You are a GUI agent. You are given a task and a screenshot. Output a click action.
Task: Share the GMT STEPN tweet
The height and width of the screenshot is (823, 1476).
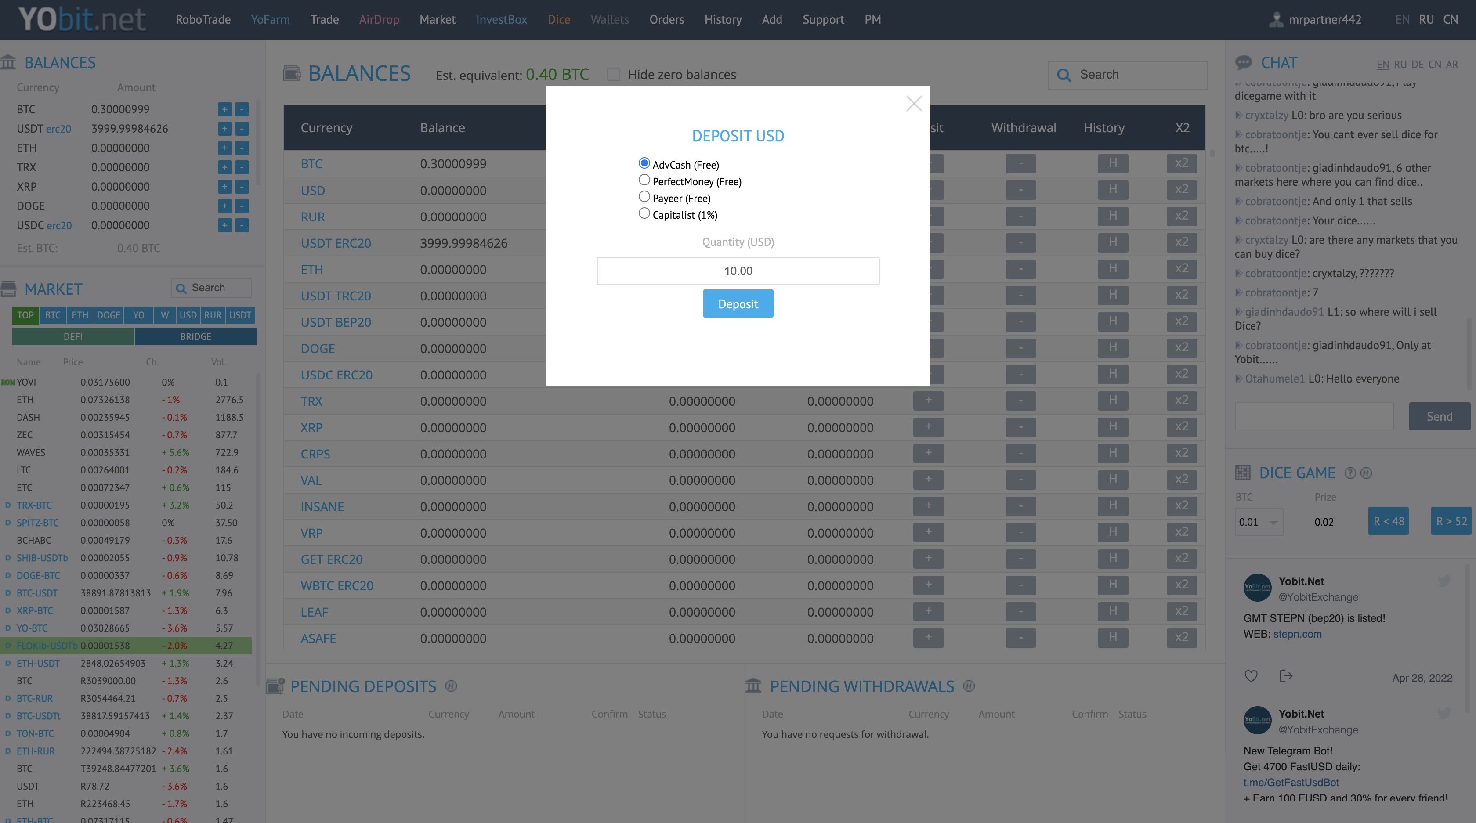pyautogui.click(x=1286, y=676)
